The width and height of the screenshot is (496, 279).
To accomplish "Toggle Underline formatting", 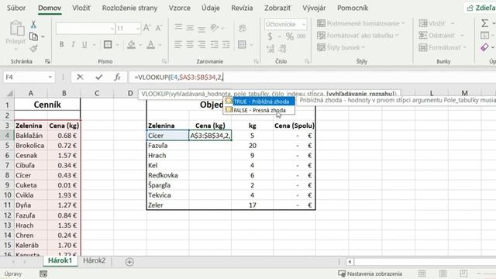I will click(84, 45).
